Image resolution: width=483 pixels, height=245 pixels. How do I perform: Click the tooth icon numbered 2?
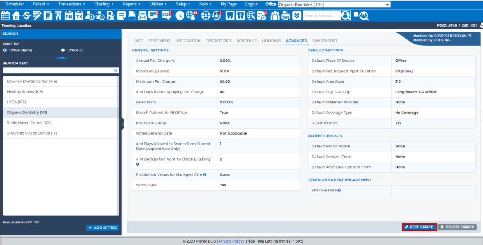pyautogui.click(x=240, y=15)
